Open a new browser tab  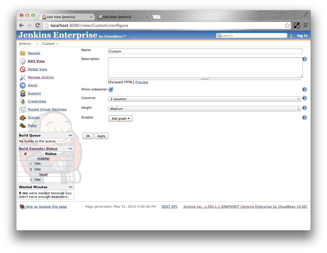pos(156,17)
